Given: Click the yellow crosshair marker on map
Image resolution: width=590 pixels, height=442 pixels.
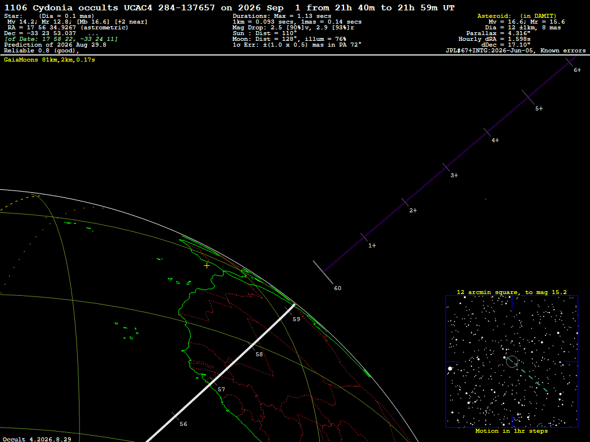Looking at the screenshot, I should tap(207, 265).
